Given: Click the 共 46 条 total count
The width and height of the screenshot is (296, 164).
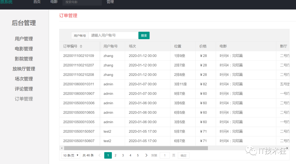Looking at the screenshot, I should point(88,155).
